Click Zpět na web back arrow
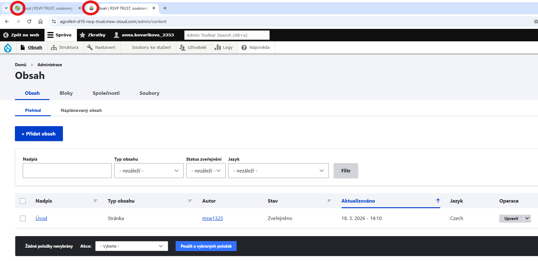 click(21, 35)
